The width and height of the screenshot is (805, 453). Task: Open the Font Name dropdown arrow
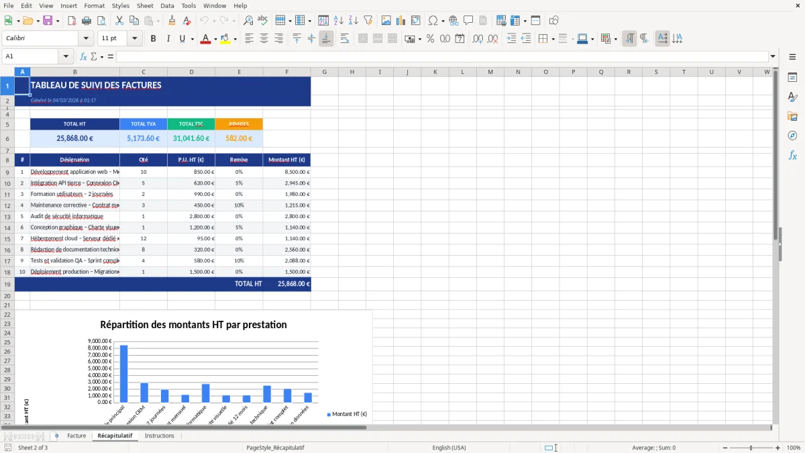pos(85,39)
